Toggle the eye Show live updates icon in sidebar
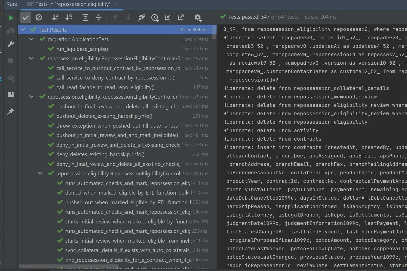 click(11, 78)
